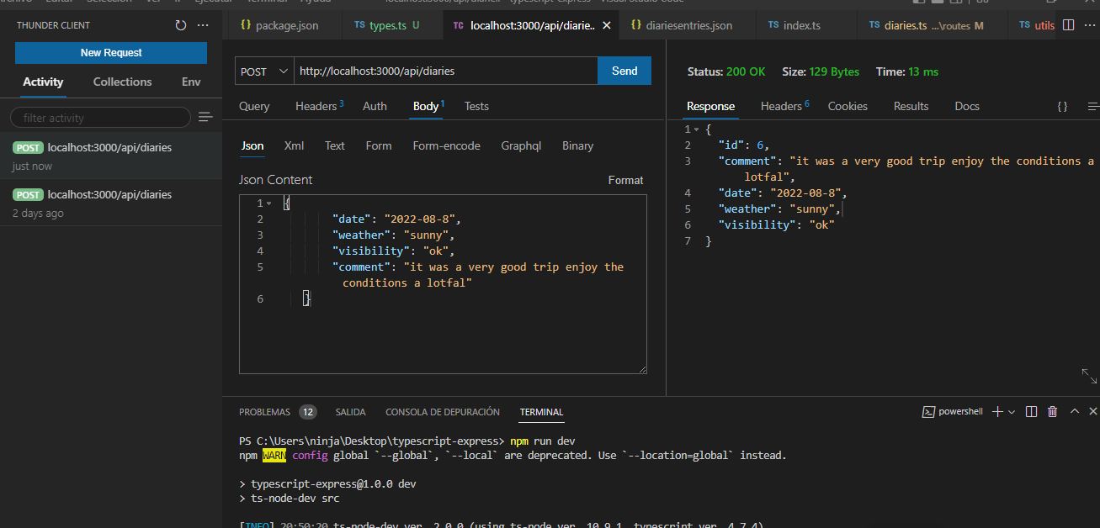Screen dimensions: 1100x528
Task: Click the JSON editor resize handle corner
Action: click(x=642, y=369)
